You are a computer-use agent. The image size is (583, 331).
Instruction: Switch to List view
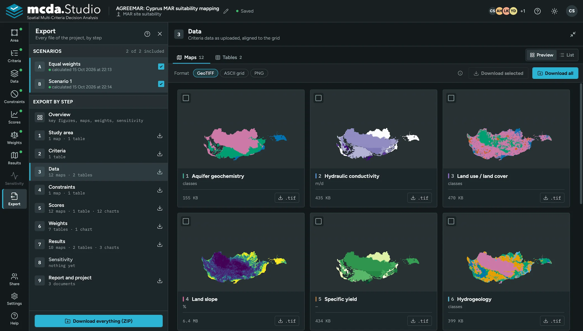pos(567,55)
